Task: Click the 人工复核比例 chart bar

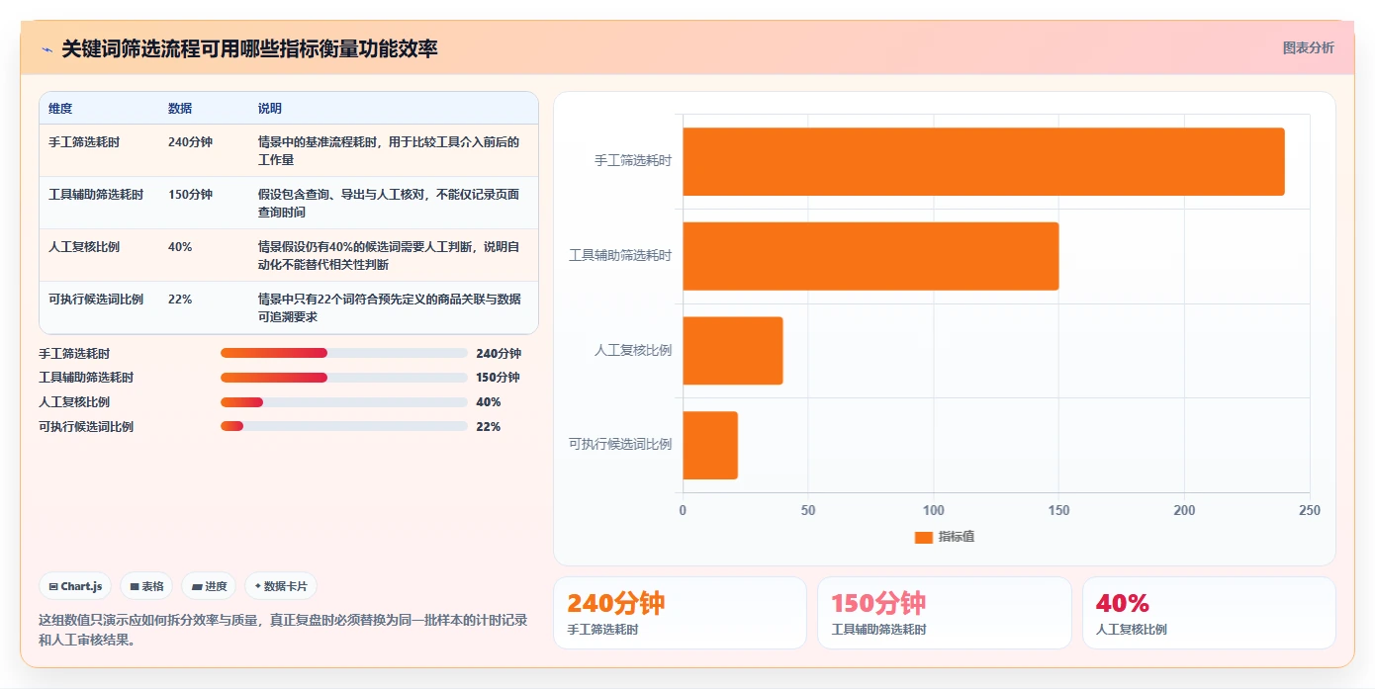Action: pos(733,351)
